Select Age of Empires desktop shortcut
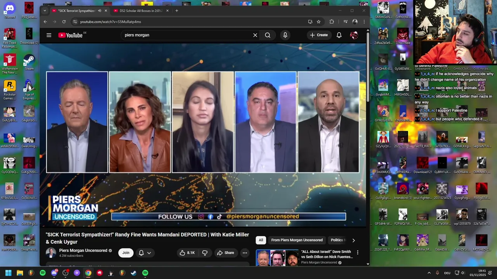This screenshot has height=279, width=497. 29,90
